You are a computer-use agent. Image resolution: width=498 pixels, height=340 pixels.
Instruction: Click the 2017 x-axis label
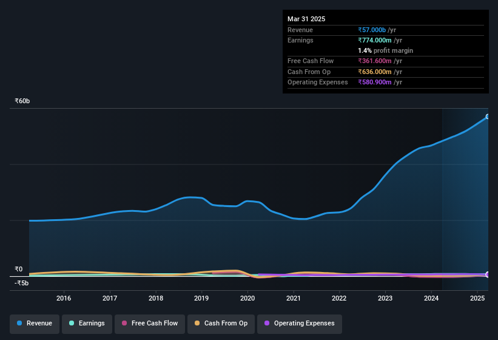pyautogui.click(x=110, y=298)
